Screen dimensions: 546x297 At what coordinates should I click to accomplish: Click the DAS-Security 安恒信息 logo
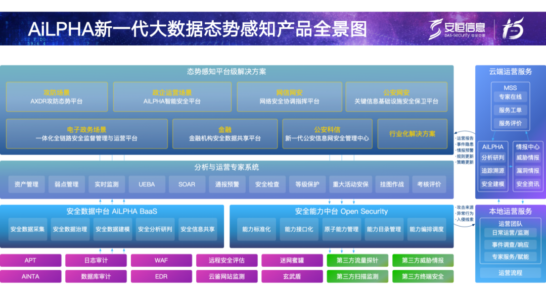457,29
